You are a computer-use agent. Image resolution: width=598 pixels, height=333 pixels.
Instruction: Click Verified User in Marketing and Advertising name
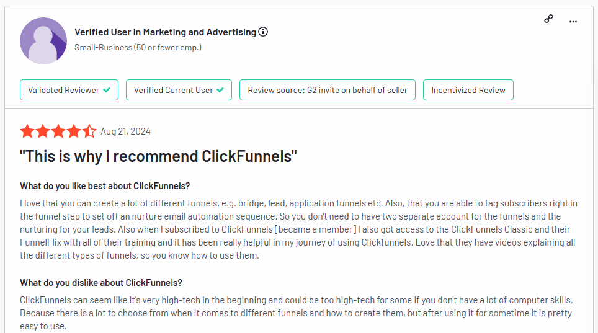pyautogui.click(x=165, y=32)
